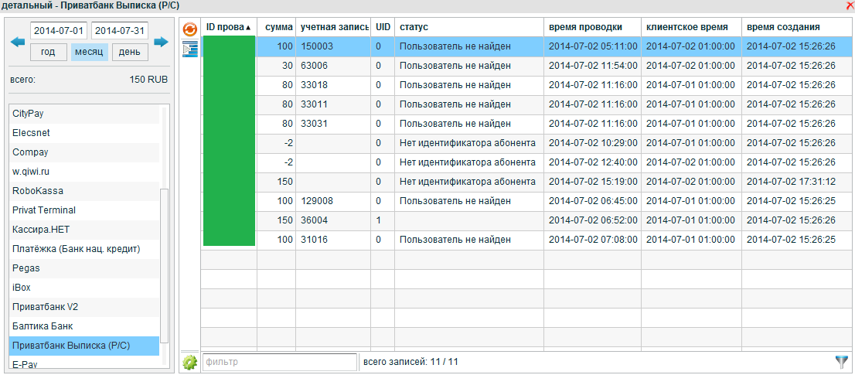855x375 pixels.
Task: Go to next period with right arrow
Action: coord(161,42)
